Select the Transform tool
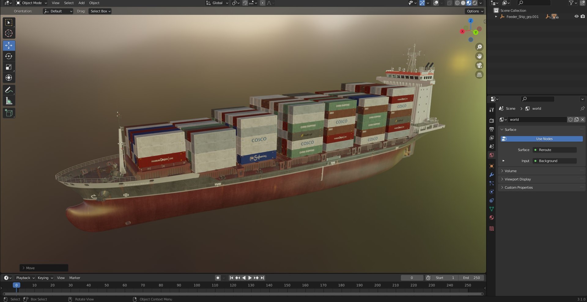587x302 pixels. (x=9, y=78)
